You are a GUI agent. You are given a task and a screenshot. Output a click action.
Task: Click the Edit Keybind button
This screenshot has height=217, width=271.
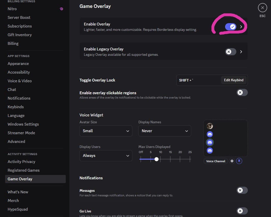234,80
